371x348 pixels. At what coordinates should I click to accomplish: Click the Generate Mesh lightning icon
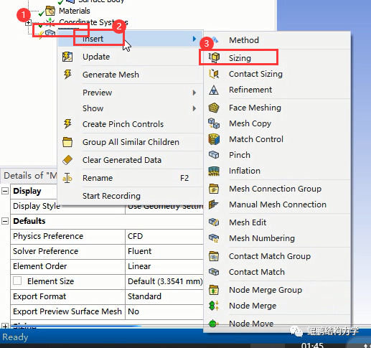pos(67,75)
